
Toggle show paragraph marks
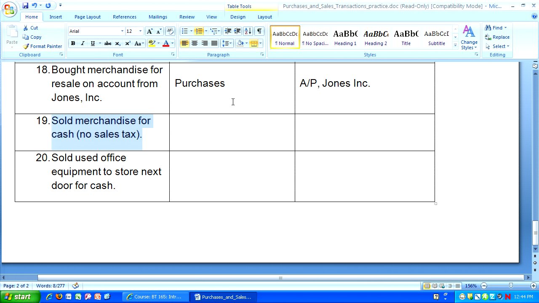259,31
